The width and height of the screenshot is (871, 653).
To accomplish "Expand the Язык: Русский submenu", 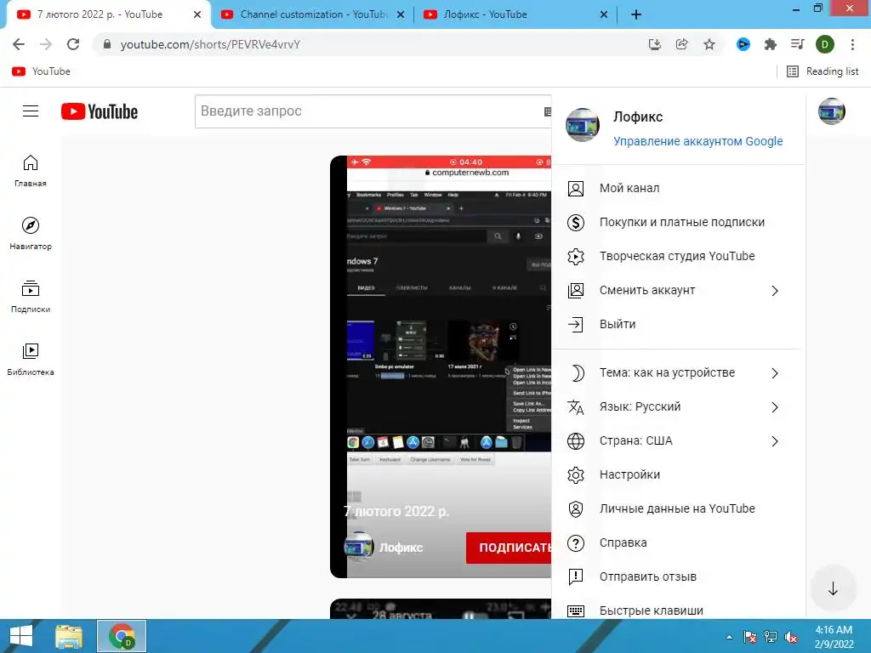I will (775, 407).
